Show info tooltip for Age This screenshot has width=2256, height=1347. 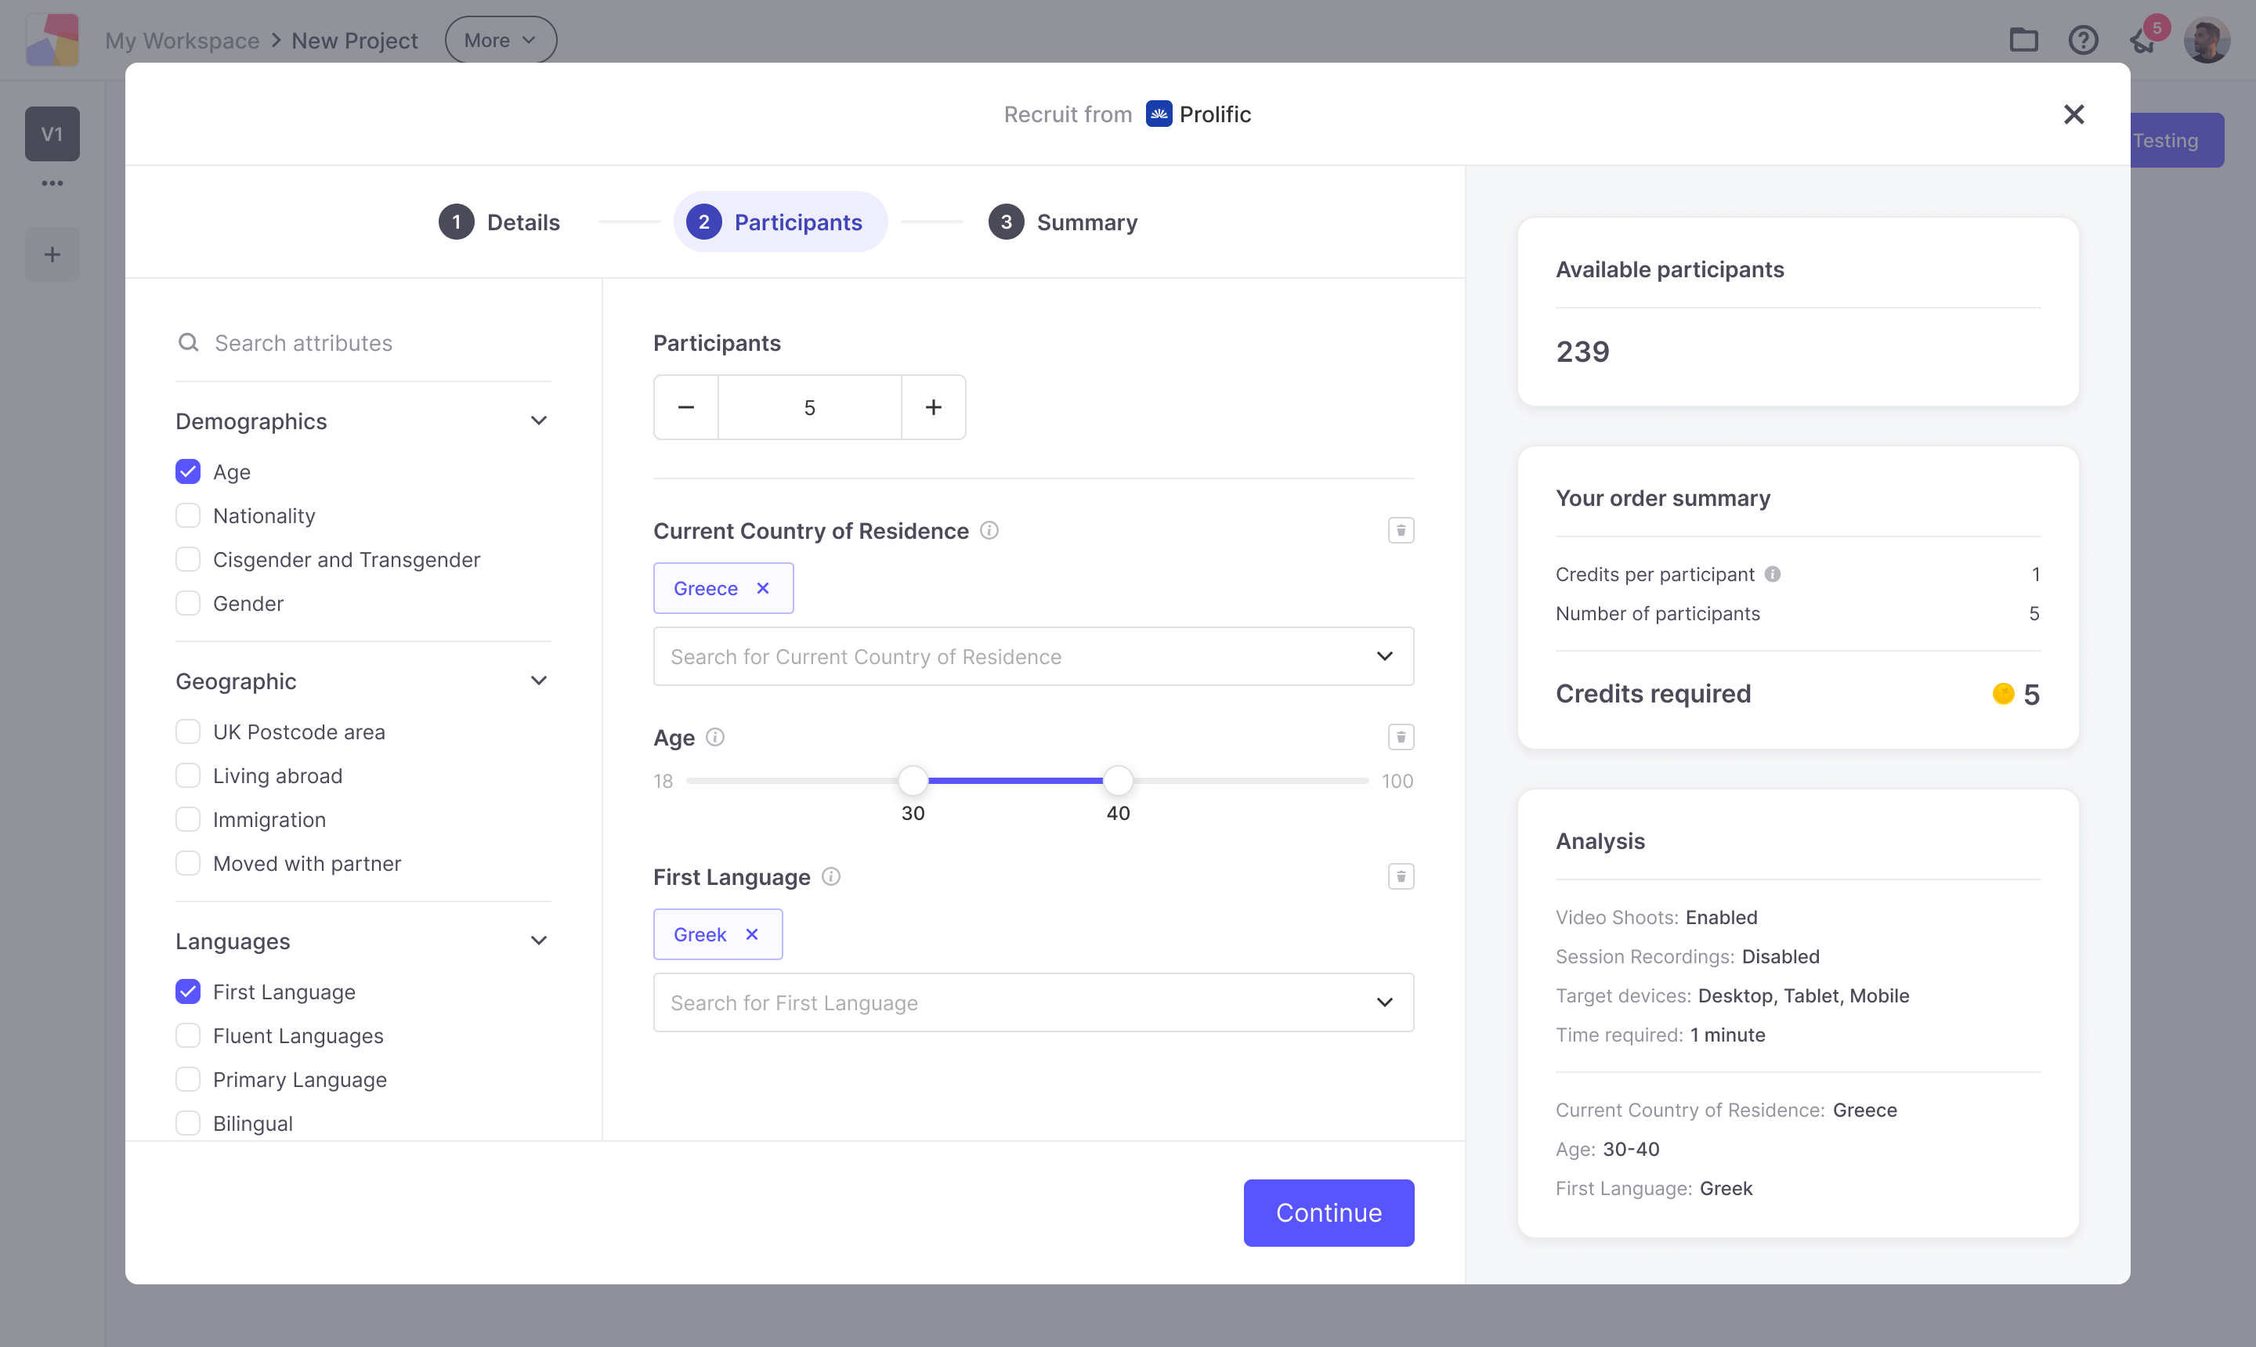click(x=714, y=737)
